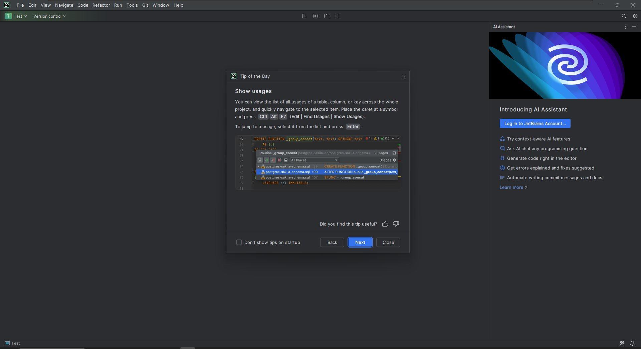Open the Code menu
The image size is (641, 349).
(x=82, y=5)
